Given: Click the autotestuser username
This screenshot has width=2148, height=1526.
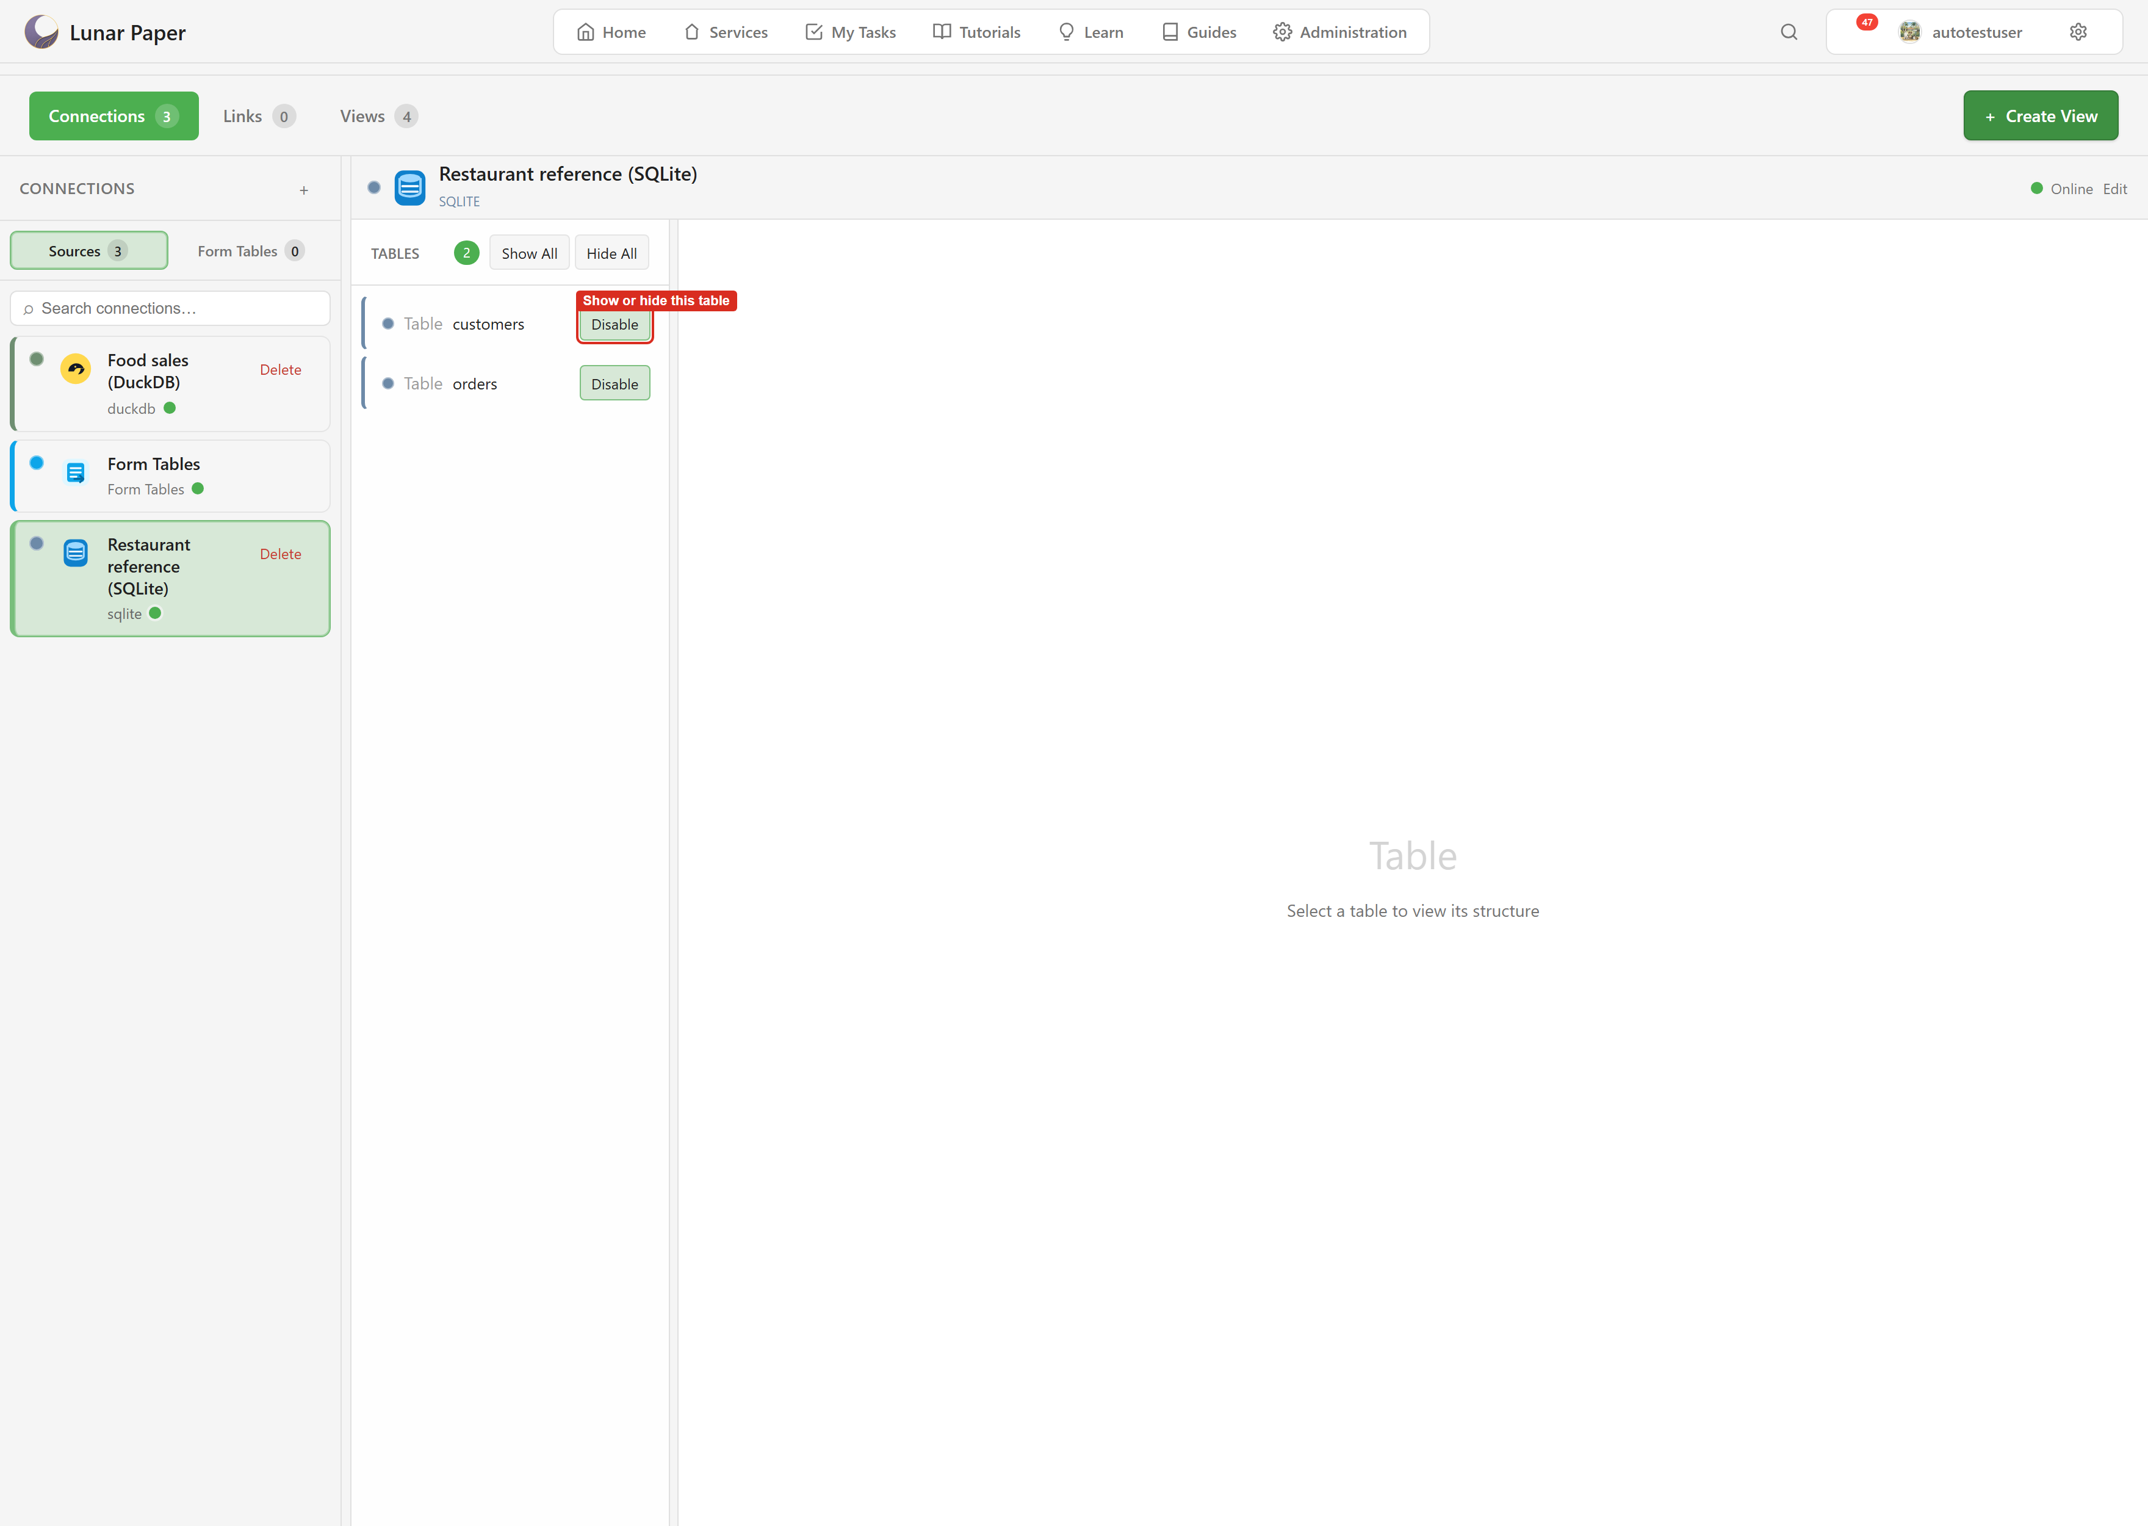Looking at the screenshot, I should tap(1976, 32).
